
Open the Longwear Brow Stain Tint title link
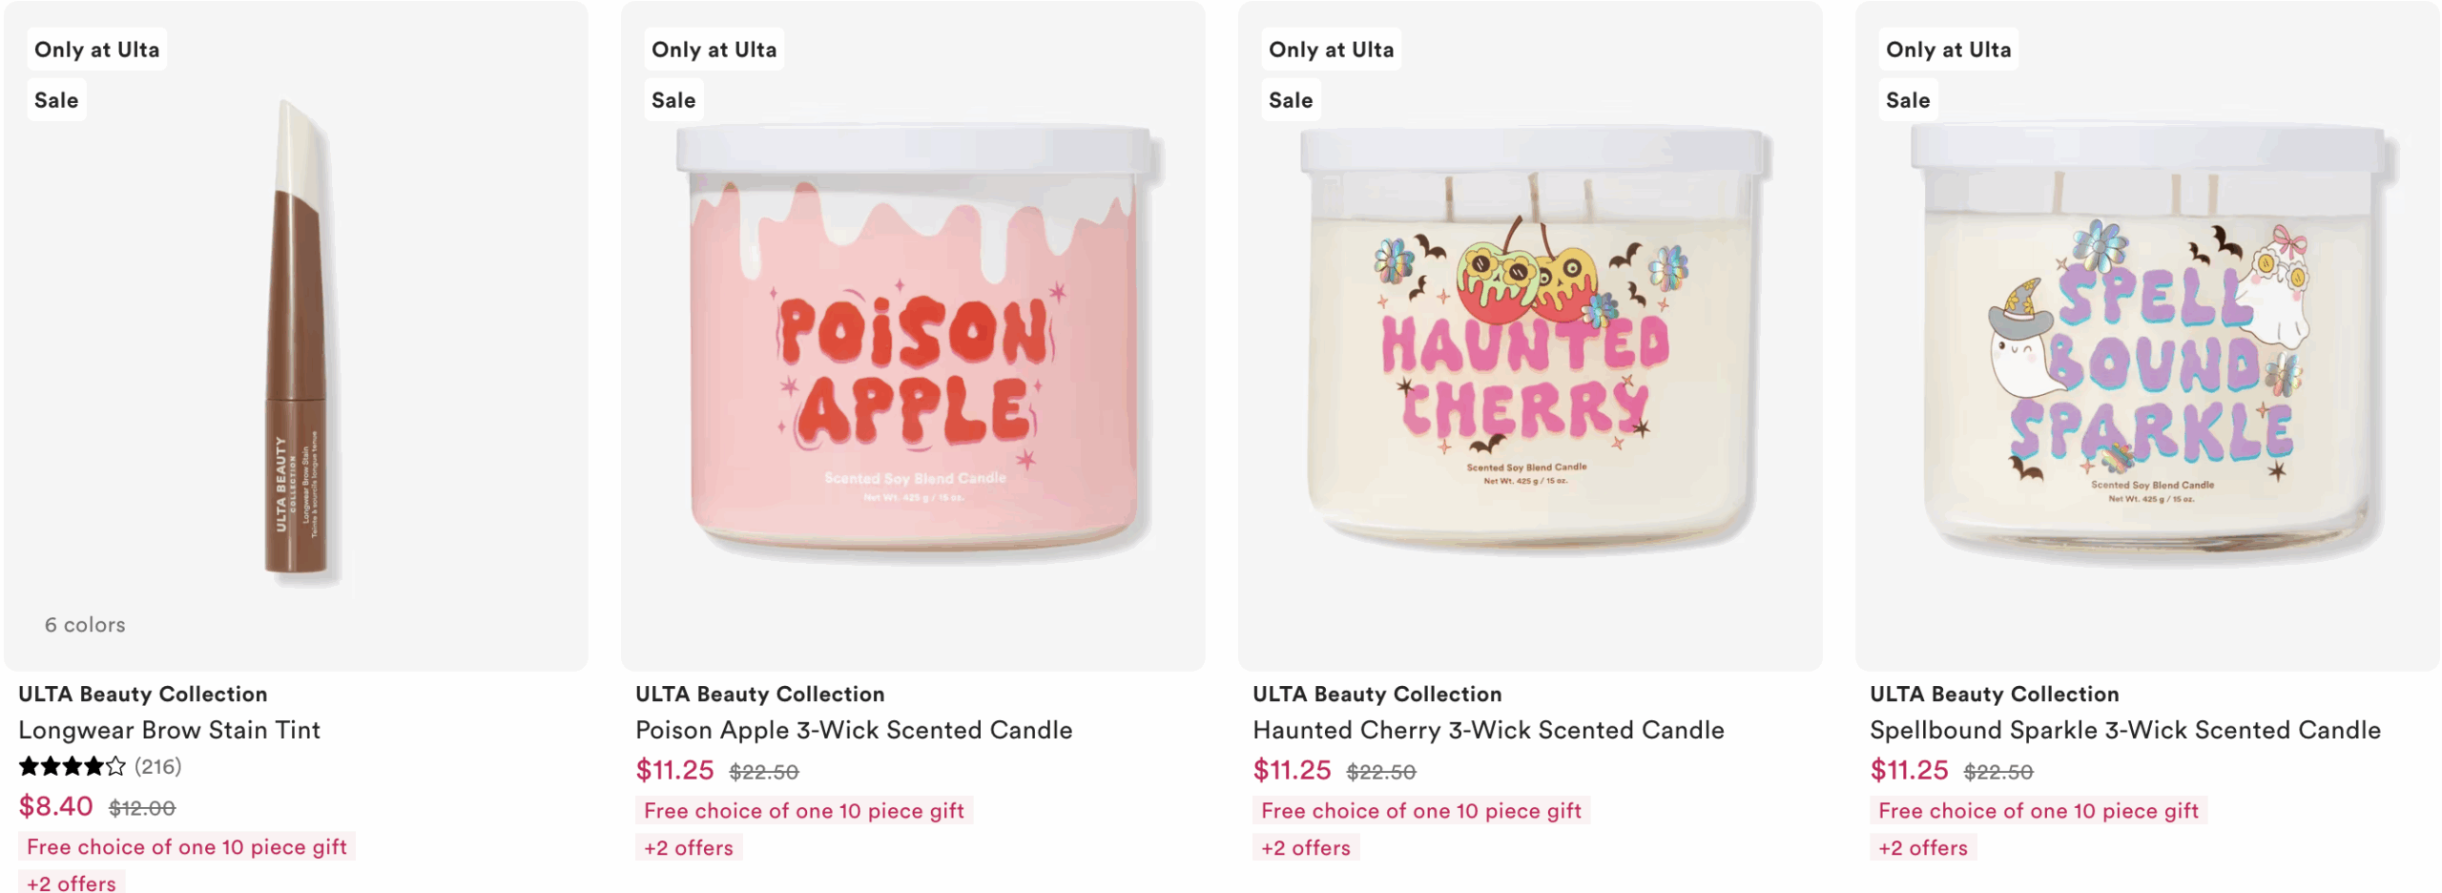click(x=169, y=730)
